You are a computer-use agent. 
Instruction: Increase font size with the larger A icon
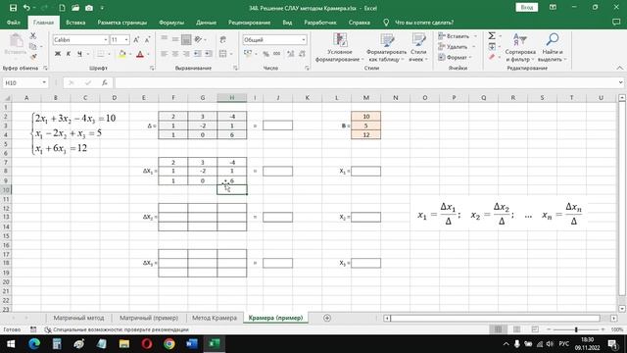click(136, 39)
